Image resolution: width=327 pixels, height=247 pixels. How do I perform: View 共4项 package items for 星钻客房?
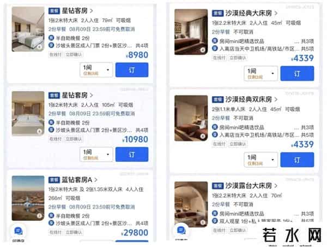tap(142, 45)
